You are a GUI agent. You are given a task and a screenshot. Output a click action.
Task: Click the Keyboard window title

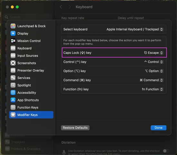pyautogui.click(x=84, y=7)
